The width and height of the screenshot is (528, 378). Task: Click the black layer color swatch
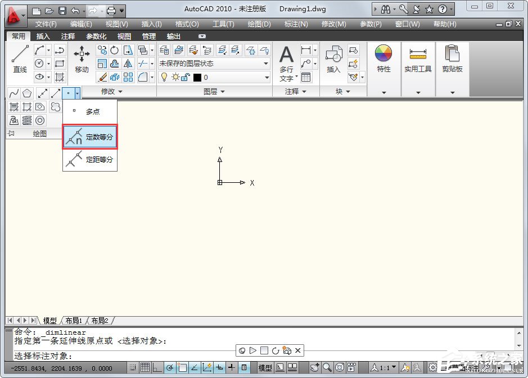197,78
